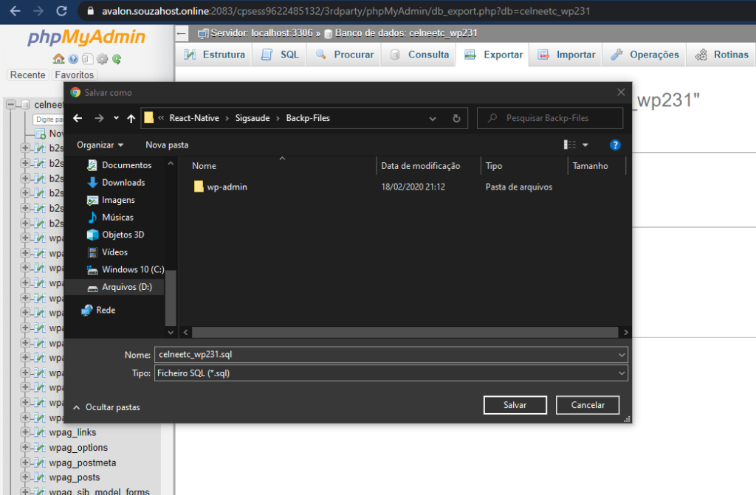This screenshot has height=495, width=756.
Task: Select the wp-admin folder
Action: point(227,187)
